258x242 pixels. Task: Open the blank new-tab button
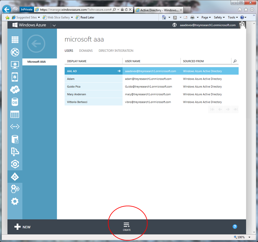coord(187,10)
